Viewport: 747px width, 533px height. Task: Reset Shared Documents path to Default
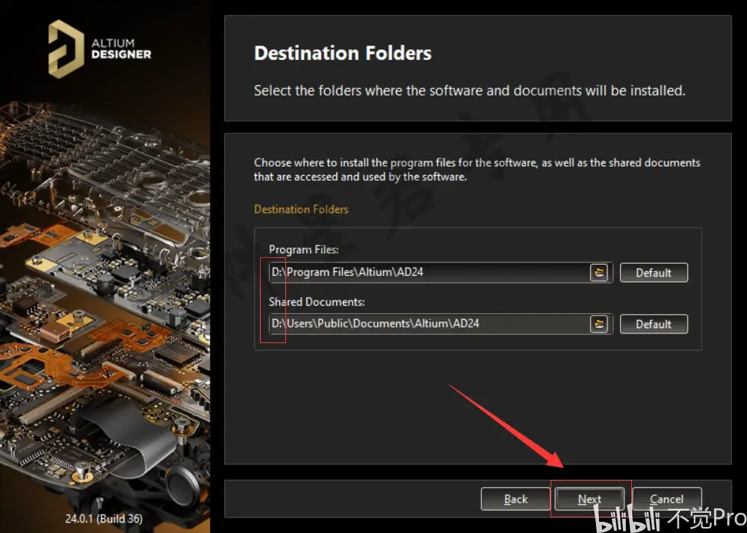click(x=654, y=324)
